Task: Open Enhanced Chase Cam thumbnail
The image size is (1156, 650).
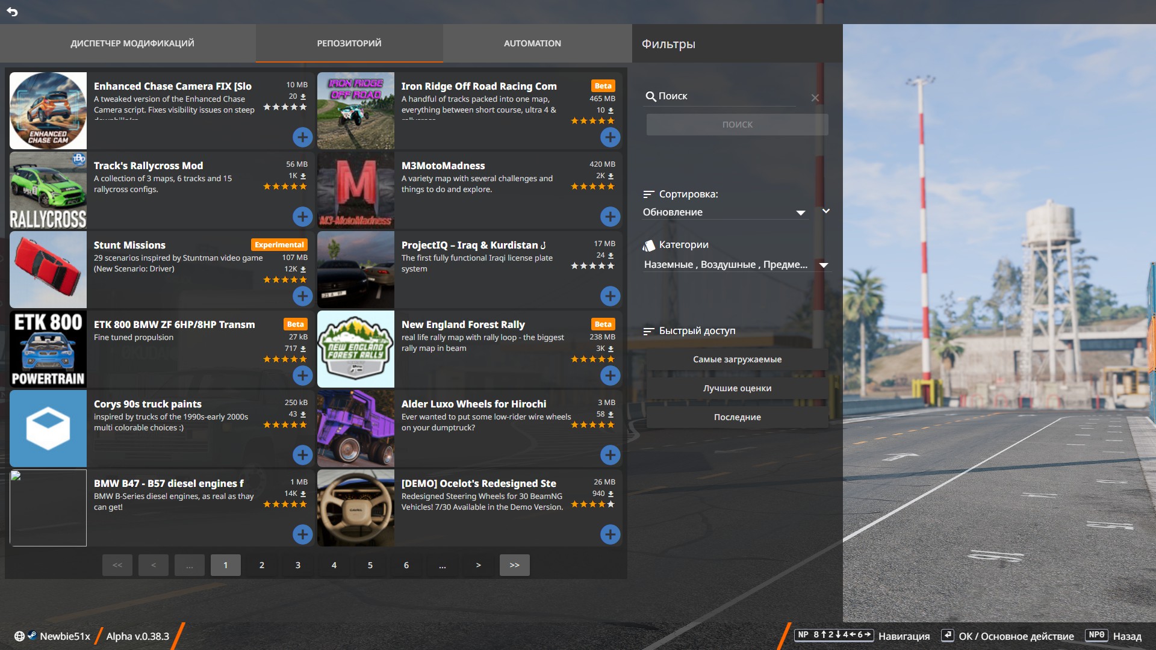Action: tap(48, 111)
